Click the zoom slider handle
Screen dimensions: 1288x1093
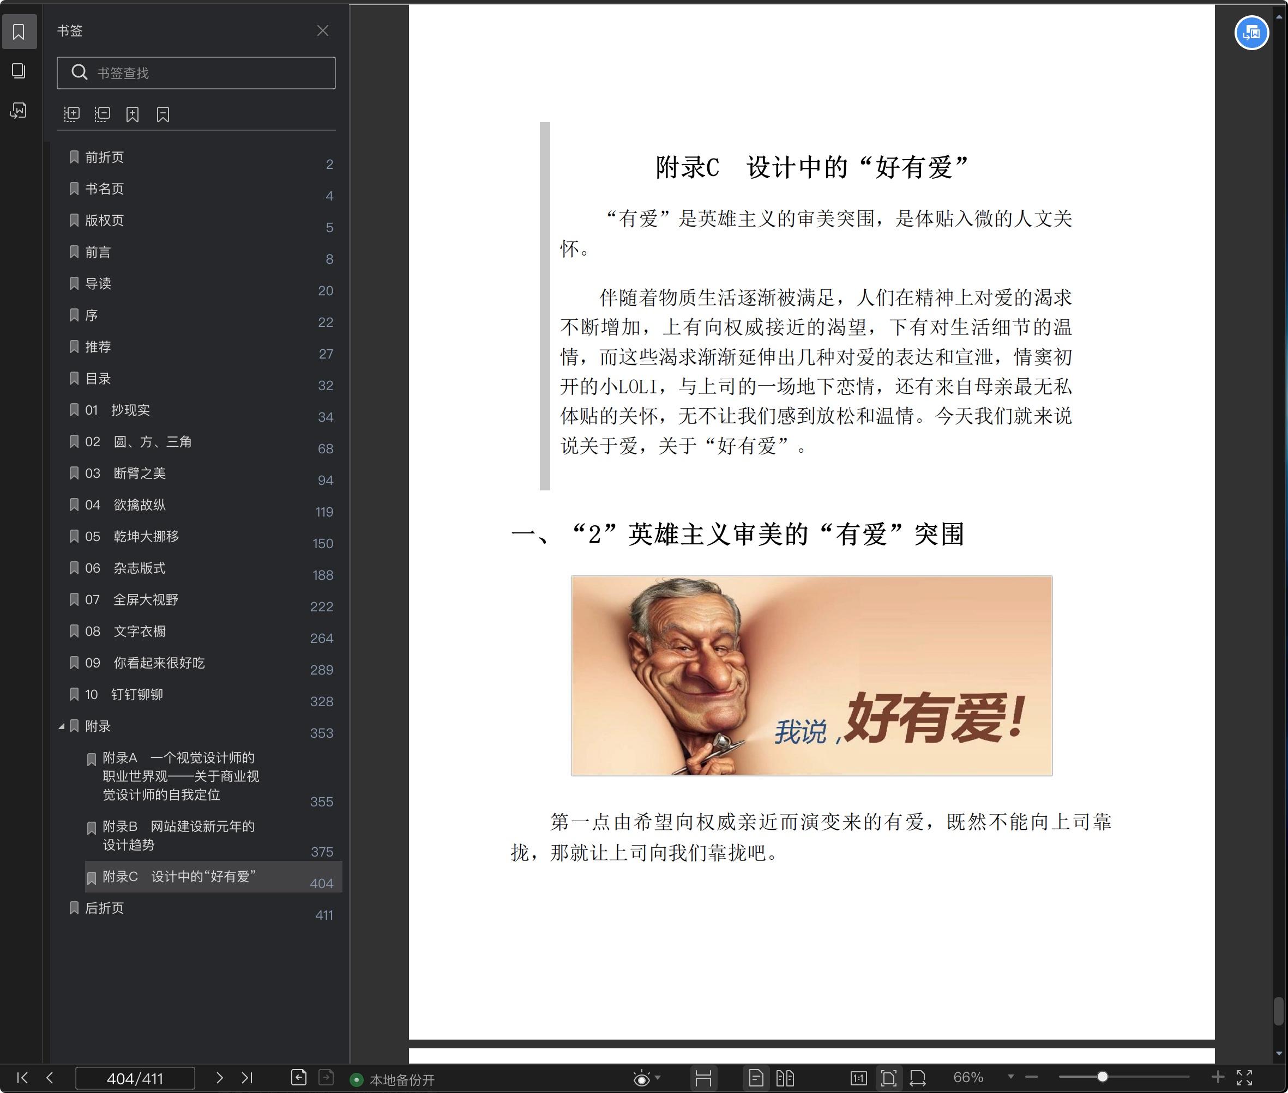tap(1103, 1077)
